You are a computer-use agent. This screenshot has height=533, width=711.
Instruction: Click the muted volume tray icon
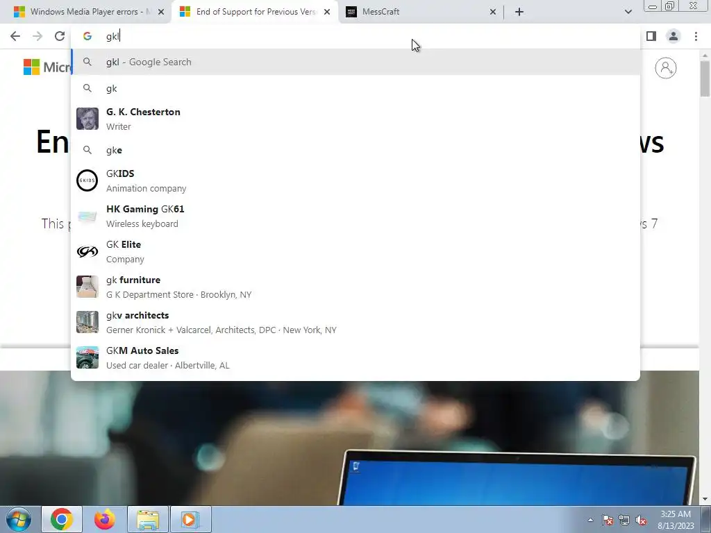coord(641,520)
